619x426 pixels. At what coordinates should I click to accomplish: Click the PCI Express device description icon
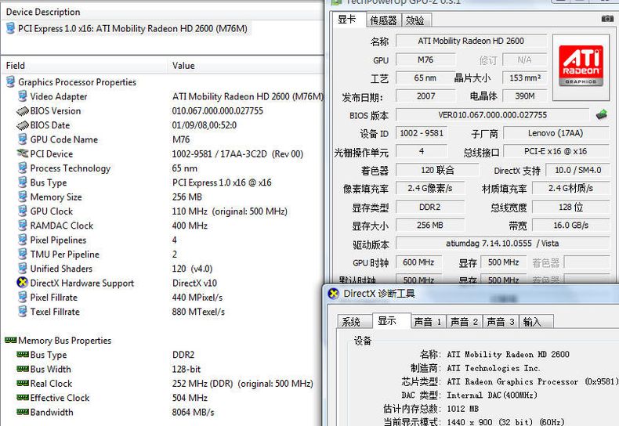[x=11, y=28]
